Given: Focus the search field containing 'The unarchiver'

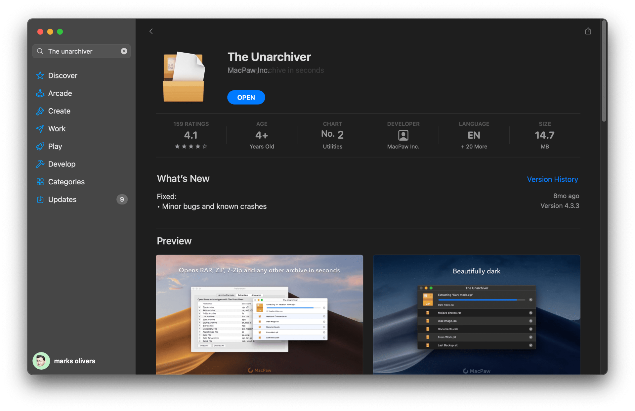Looking at the screenshot, I should 81,51.
